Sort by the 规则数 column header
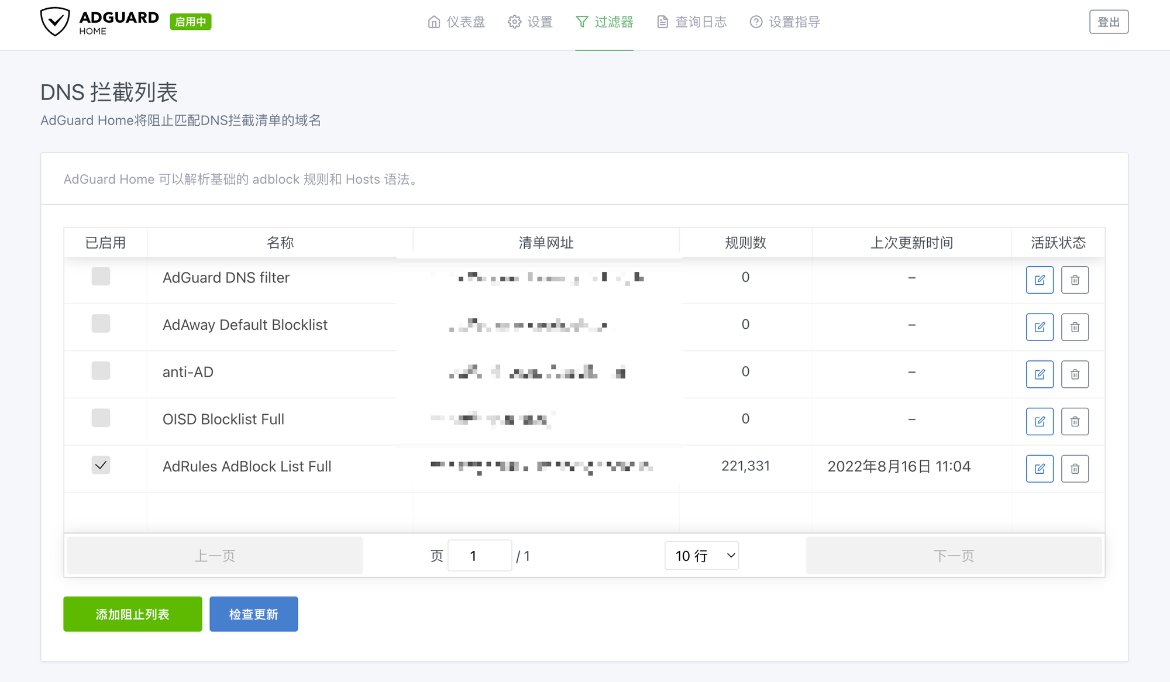Image resolution: width=1170 pixels, height=682 pixels. (x=746, y=243)
